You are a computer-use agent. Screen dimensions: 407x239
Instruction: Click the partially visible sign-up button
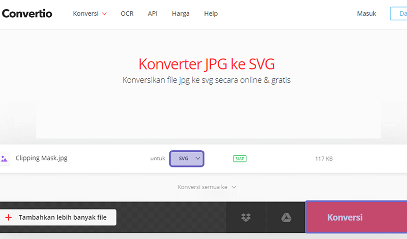398,14
